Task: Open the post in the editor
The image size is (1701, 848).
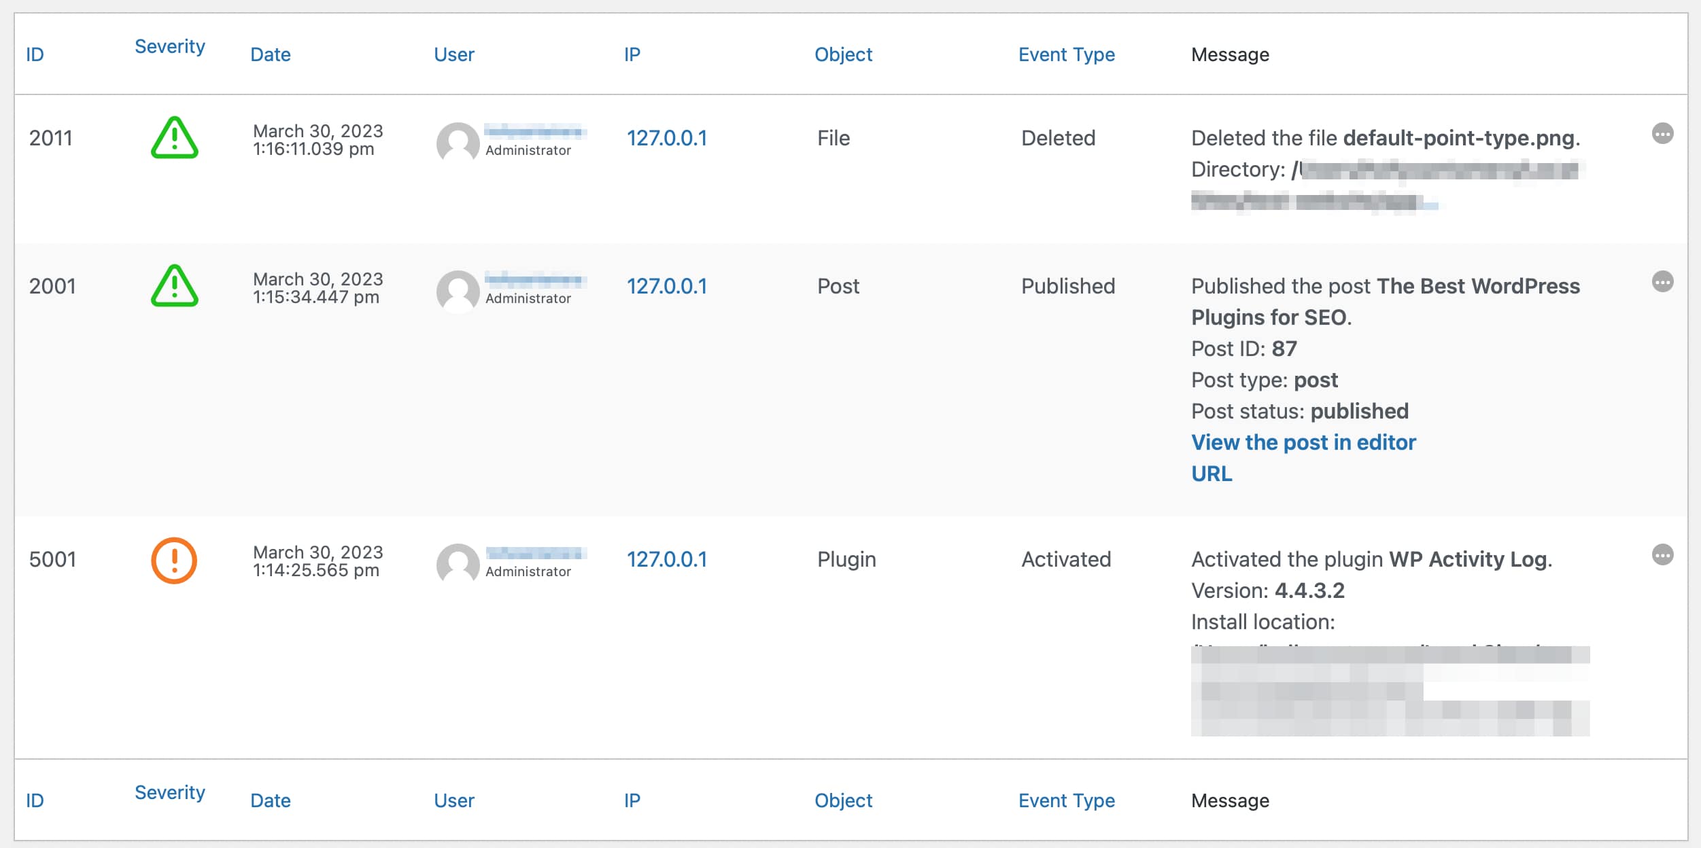Action: click(x=1303, y=442)
